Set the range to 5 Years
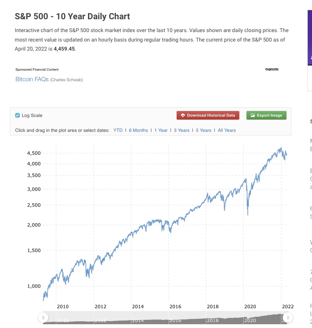The image size is (312, 328). 204,130
